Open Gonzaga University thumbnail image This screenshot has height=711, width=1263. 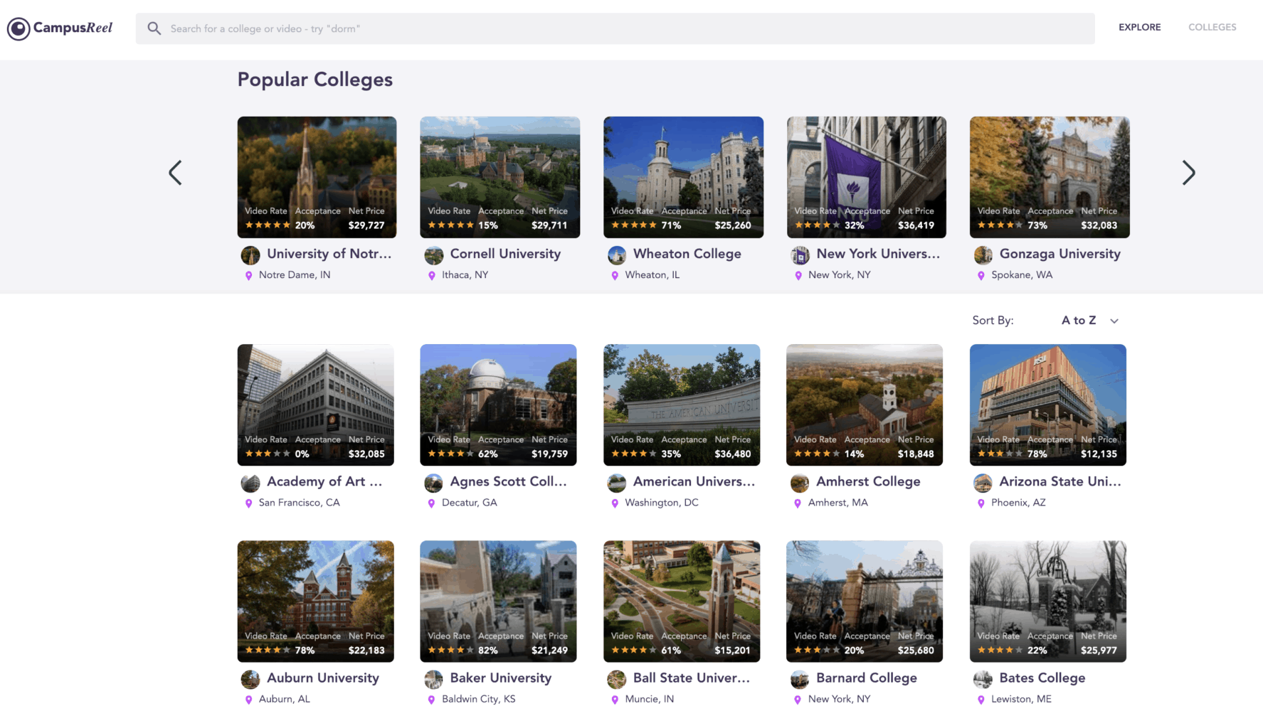(1050, 177)
